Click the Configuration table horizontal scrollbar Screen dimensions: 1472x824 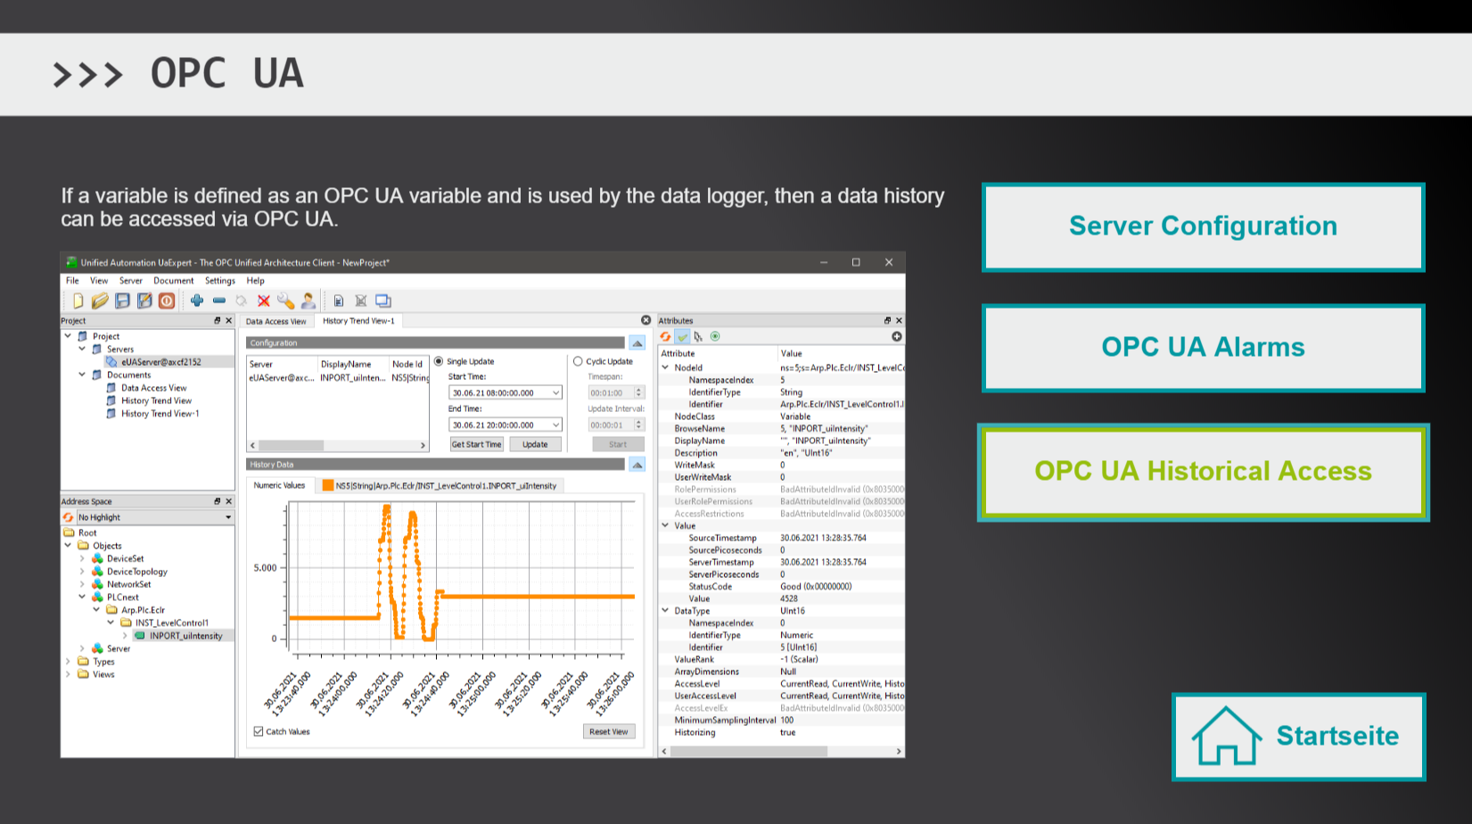pyautogui.click(x=338, y=445)
